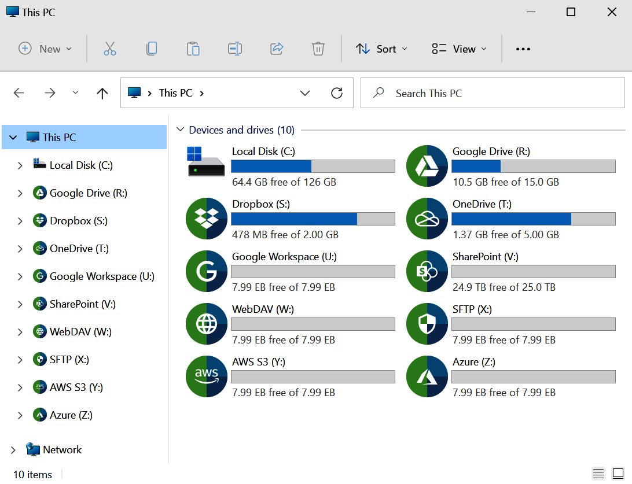Go forward with the right arrow

pos(50,93)
